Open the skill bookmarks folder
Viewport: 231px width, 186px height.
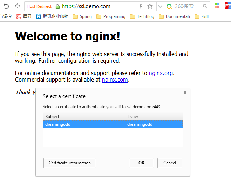[x=202, y=16]
